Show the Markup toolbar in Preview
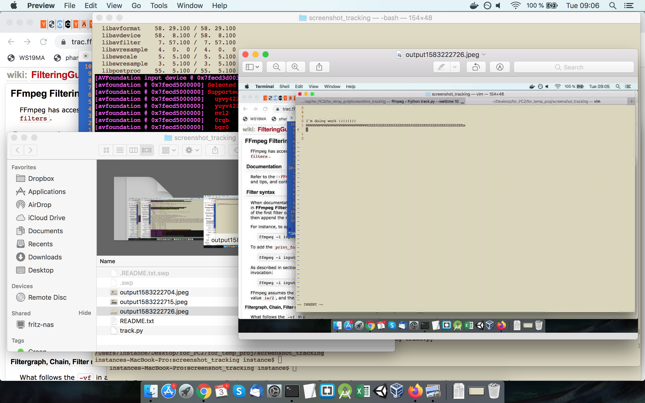Image resolution: width=645 pixels, height=403 pixels. tap(500, 67)
